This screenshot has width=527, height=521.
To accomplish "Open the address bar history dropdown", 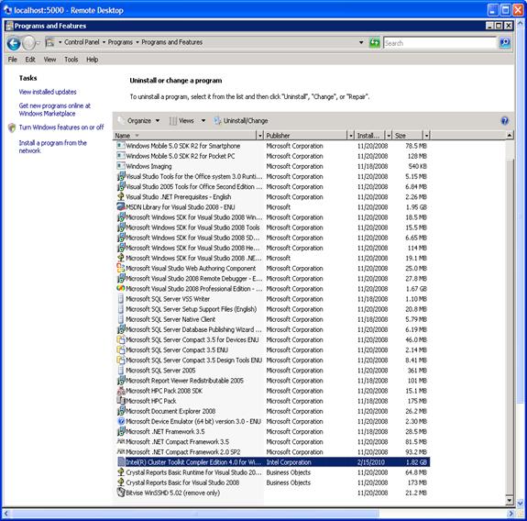I will tap(361, 43).
